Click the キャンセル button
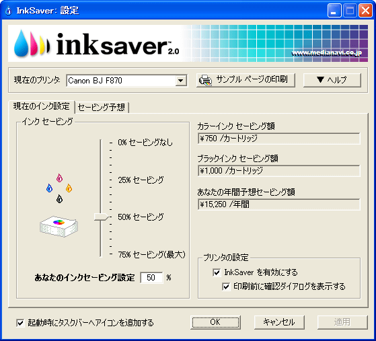 (279, 322)
